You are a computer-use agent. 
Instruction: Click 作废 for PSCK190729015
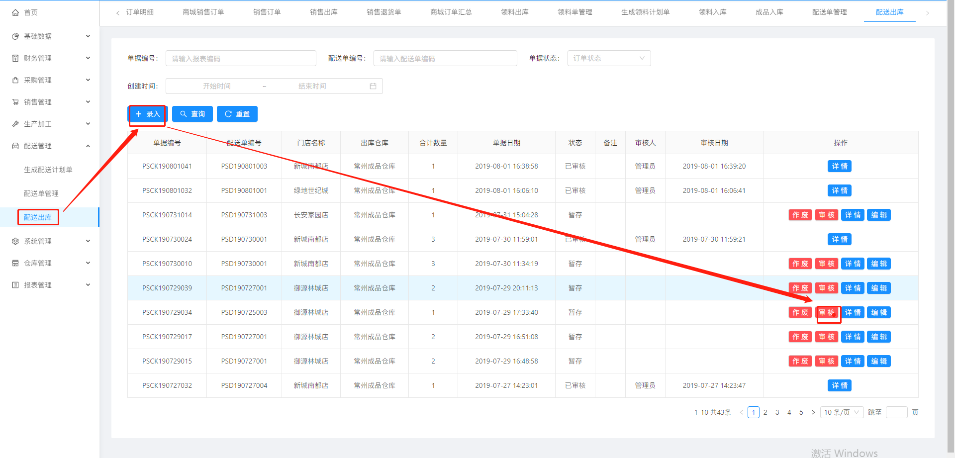800,361
